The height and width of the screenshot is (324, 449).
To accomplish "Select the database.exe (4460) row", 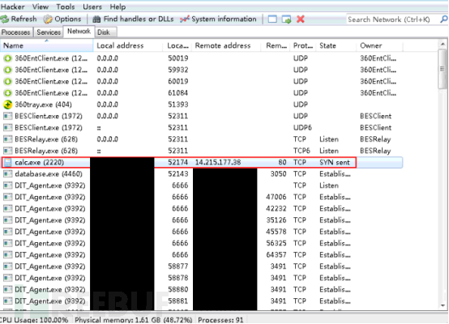I will [202, 173].
